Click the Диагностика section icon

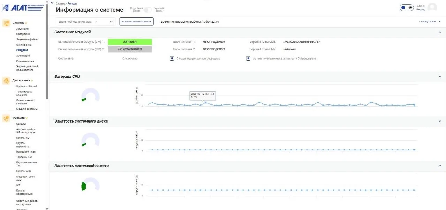pyautogui.click(x=6, y=81)
